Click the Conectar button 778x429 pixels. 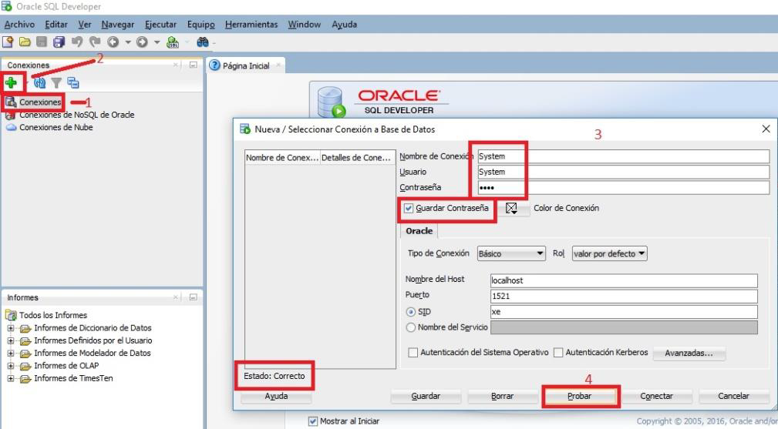click(x=656, y=397)
